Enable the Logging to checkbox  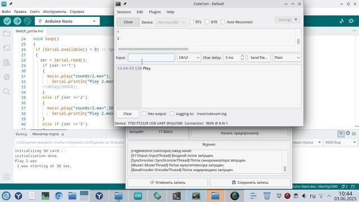[172, 113]
